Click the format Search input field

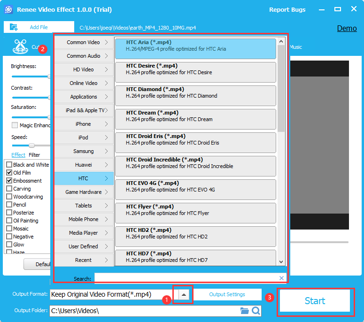[x=186, y=278]
